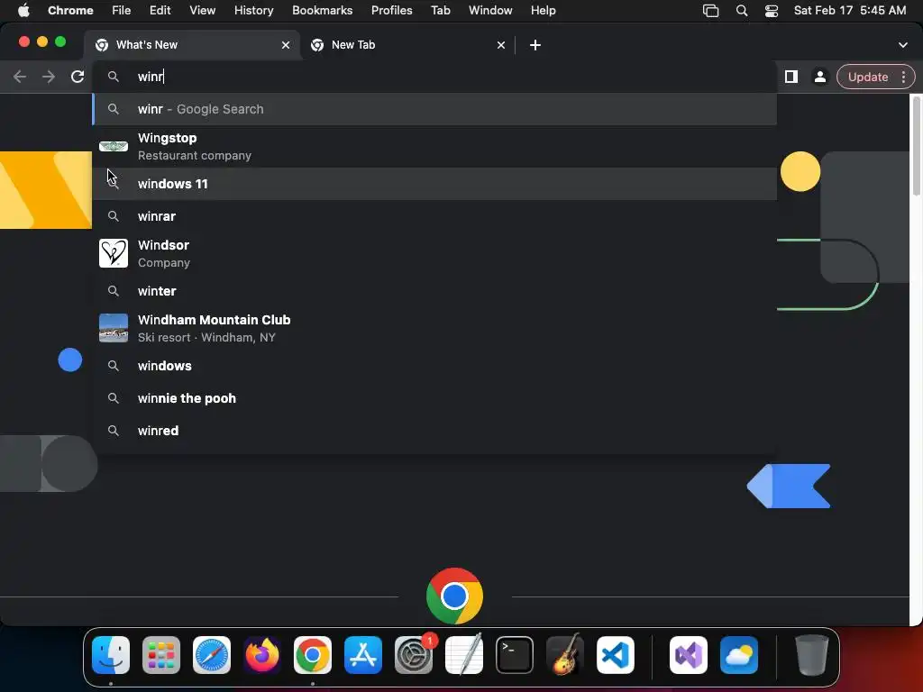Go back with the back arrow

[x=20, y=77]
